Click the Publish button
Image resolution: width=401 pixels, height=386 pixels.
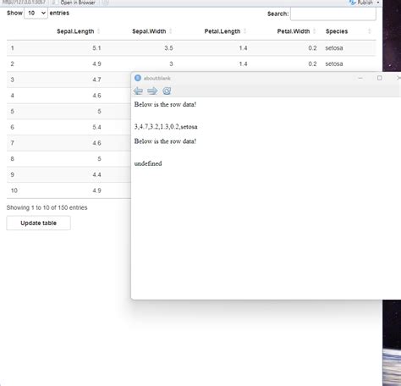coord(361,3)
